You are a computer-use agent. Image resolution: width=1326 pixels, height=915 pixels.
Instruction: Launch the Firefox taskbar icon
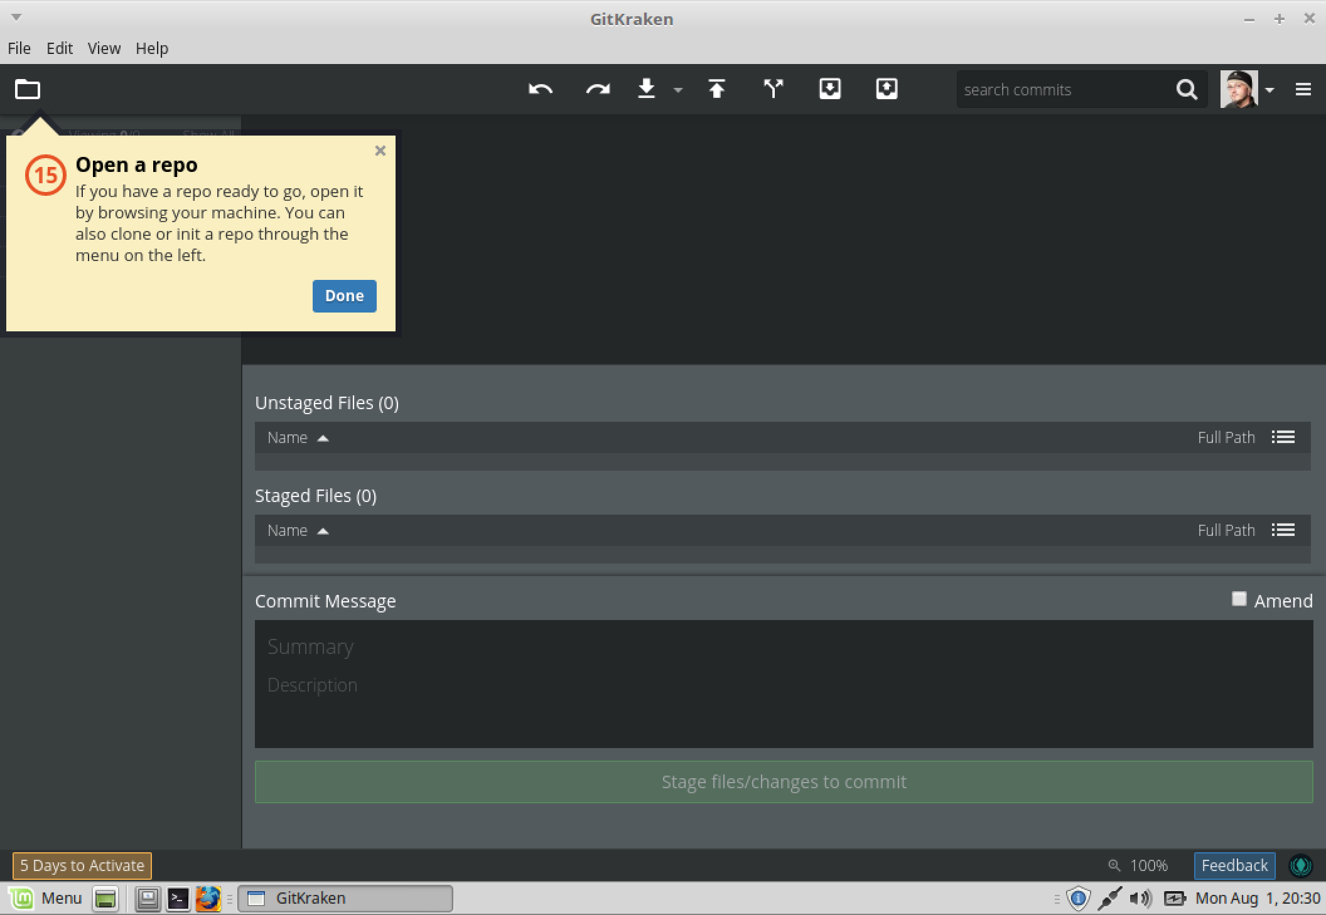click(208, 899)
